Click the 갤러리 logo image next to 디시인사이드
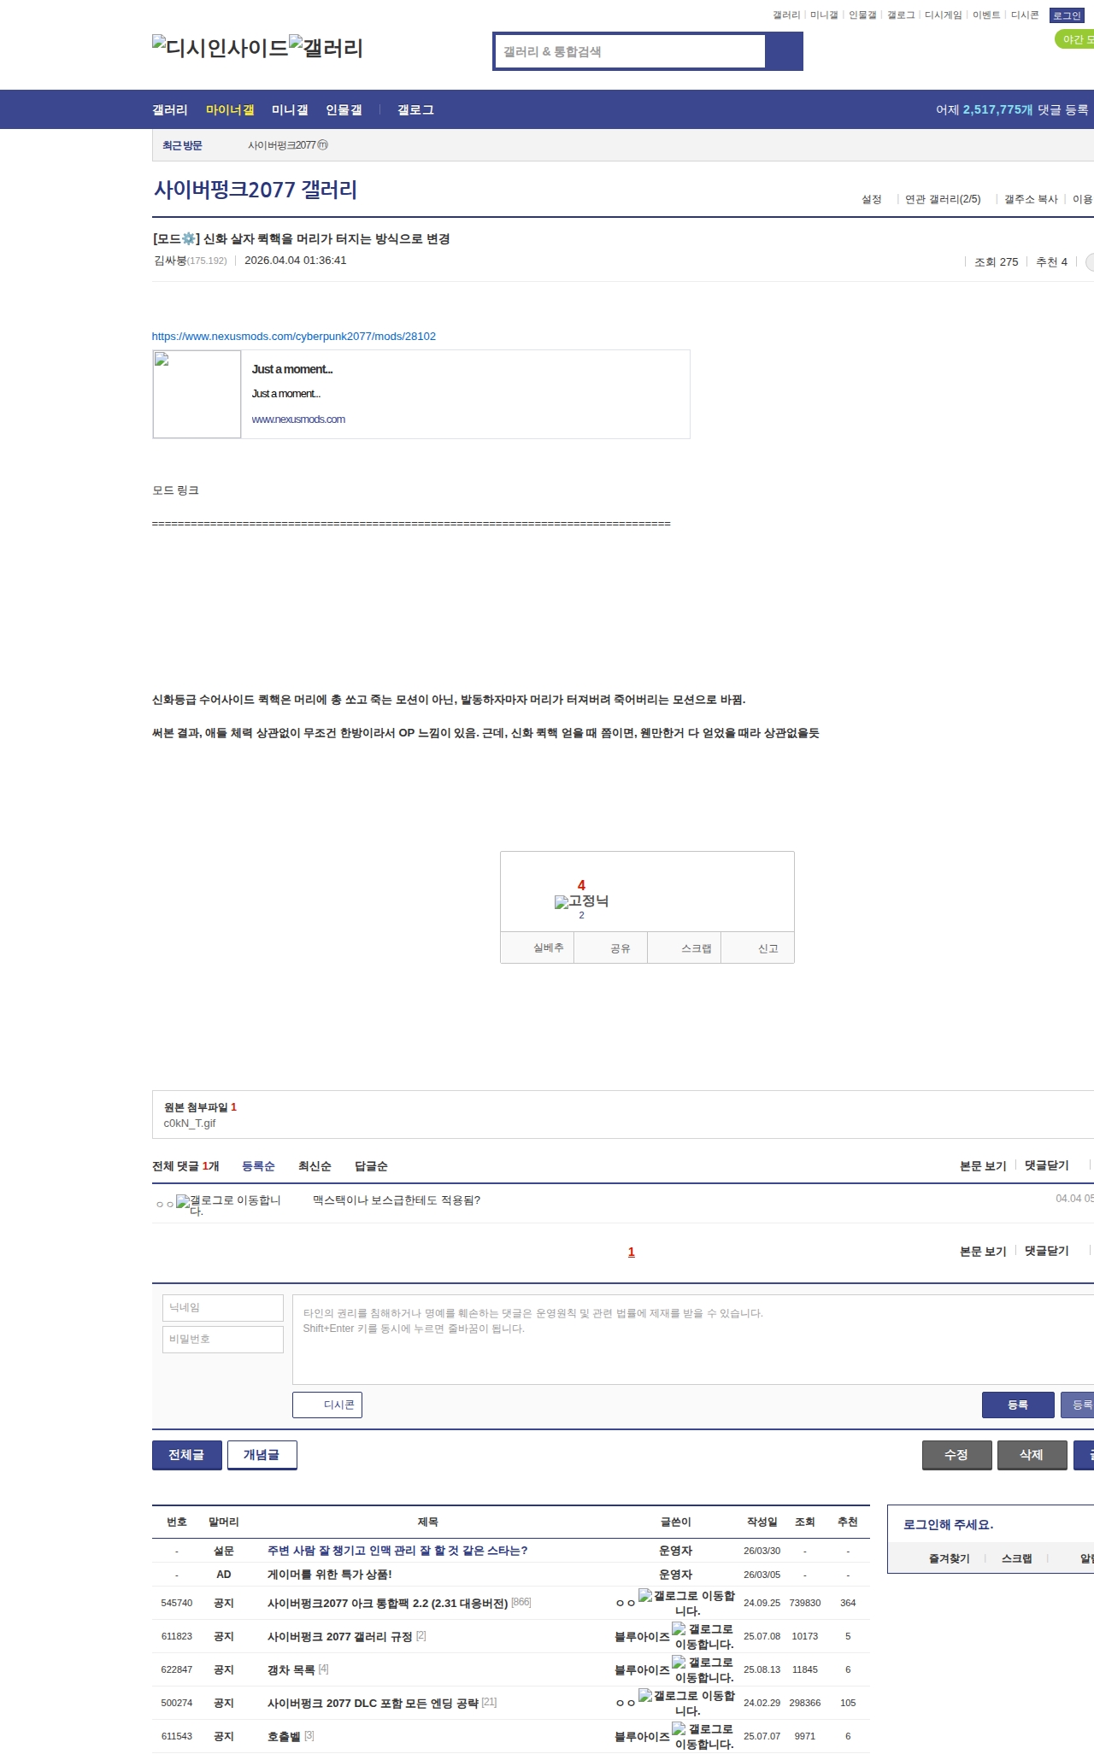The image size is (1094, 1754). tap(326, 47)
